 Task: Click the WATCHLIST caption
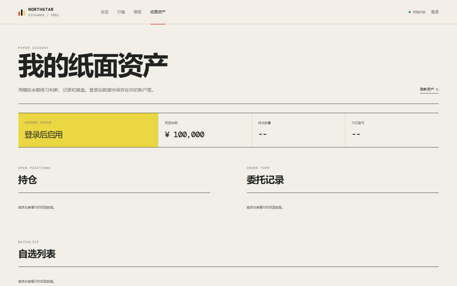(29, 242)
